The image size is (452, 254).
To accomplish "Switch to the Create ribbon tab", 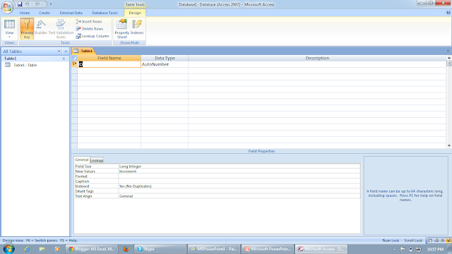I will (44, 13).
